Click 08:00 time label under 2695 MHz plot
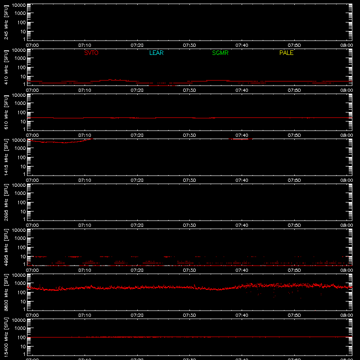Viewport: 360px width, 360px height. point(346,225)
